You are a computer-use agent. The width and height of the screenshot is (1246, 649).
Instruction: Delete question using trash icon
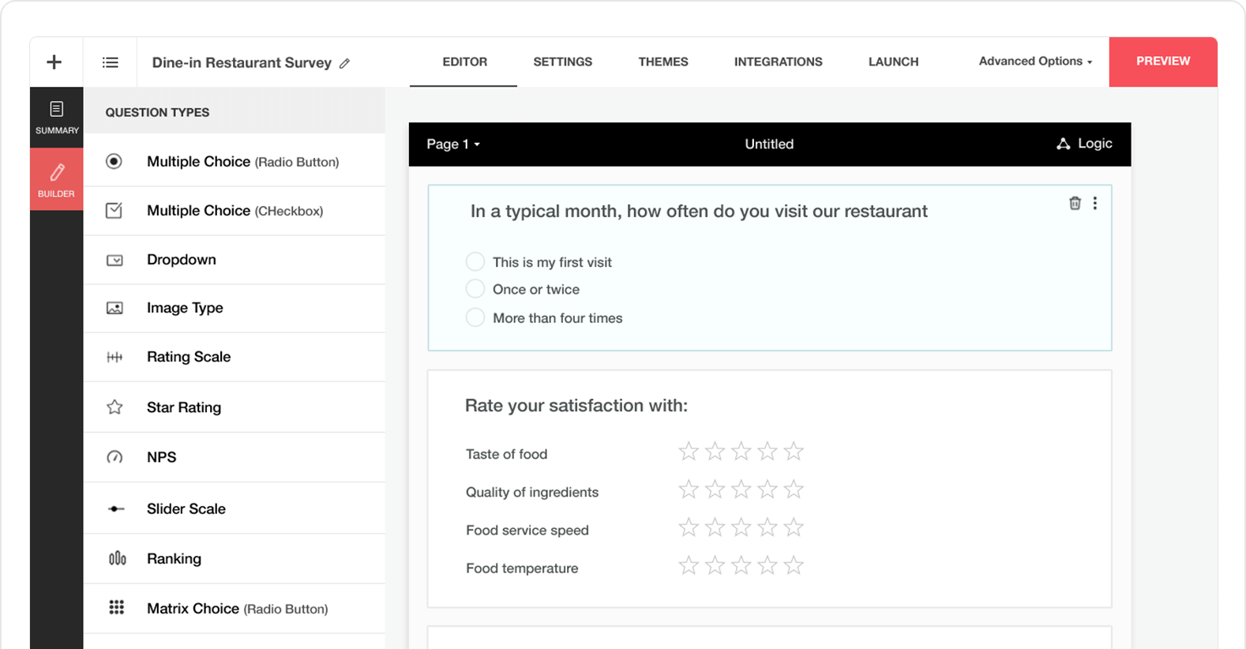1075,204
